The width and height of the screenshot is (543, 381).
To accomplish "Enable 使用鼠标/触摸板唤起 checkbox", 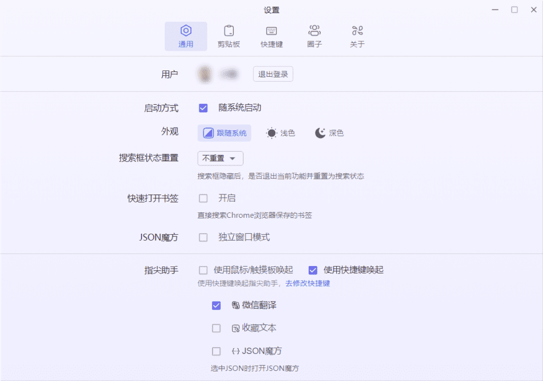I will (203, 270).
